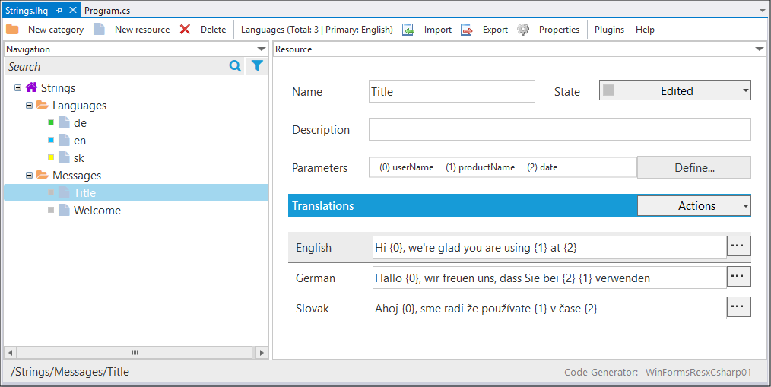The height and width of the screenshot is (387, 771).
Task: Collapse the Languages folder node
Action: point(29,106)
